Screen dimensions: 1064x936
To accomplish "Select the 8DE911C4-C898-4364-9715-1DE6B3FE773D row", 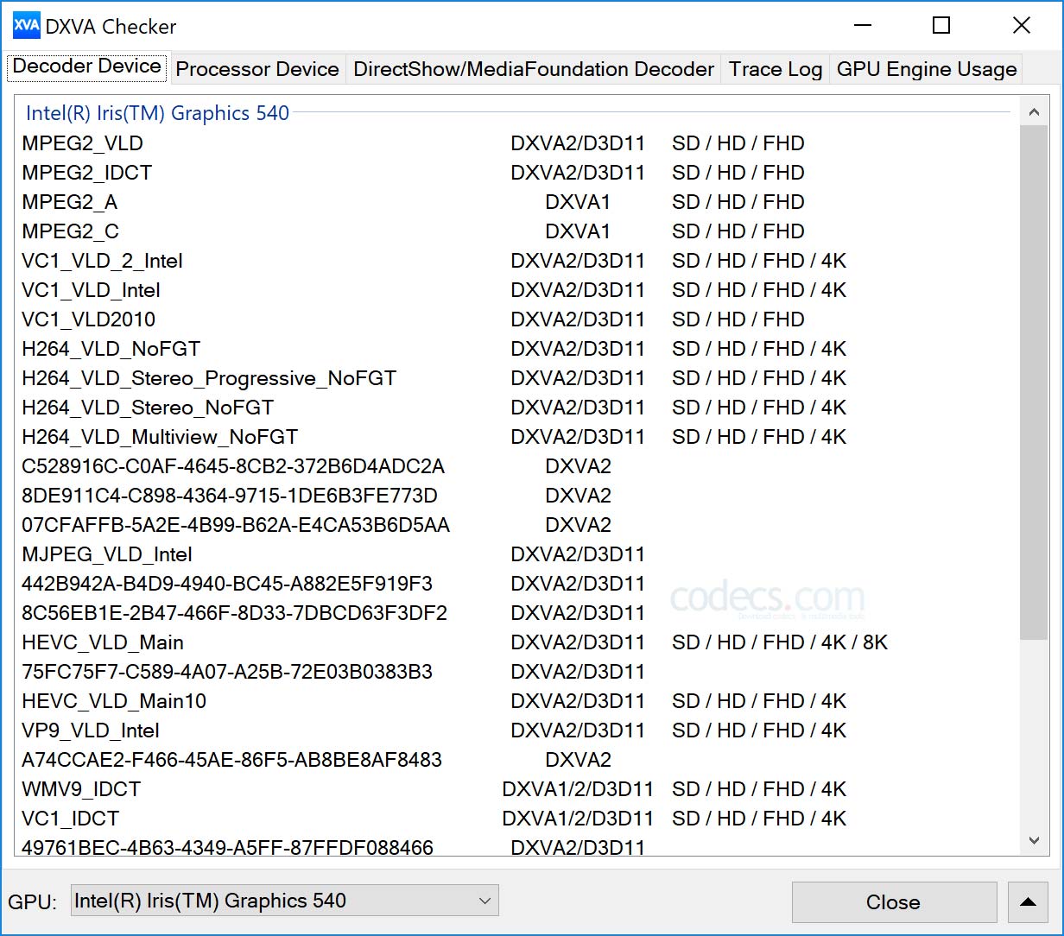I will tap(516, 496).
